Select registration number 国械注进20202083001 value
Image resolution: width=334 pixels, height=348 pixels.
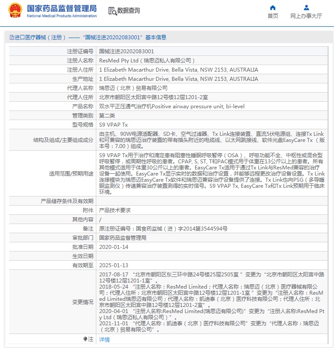point(127,51)
